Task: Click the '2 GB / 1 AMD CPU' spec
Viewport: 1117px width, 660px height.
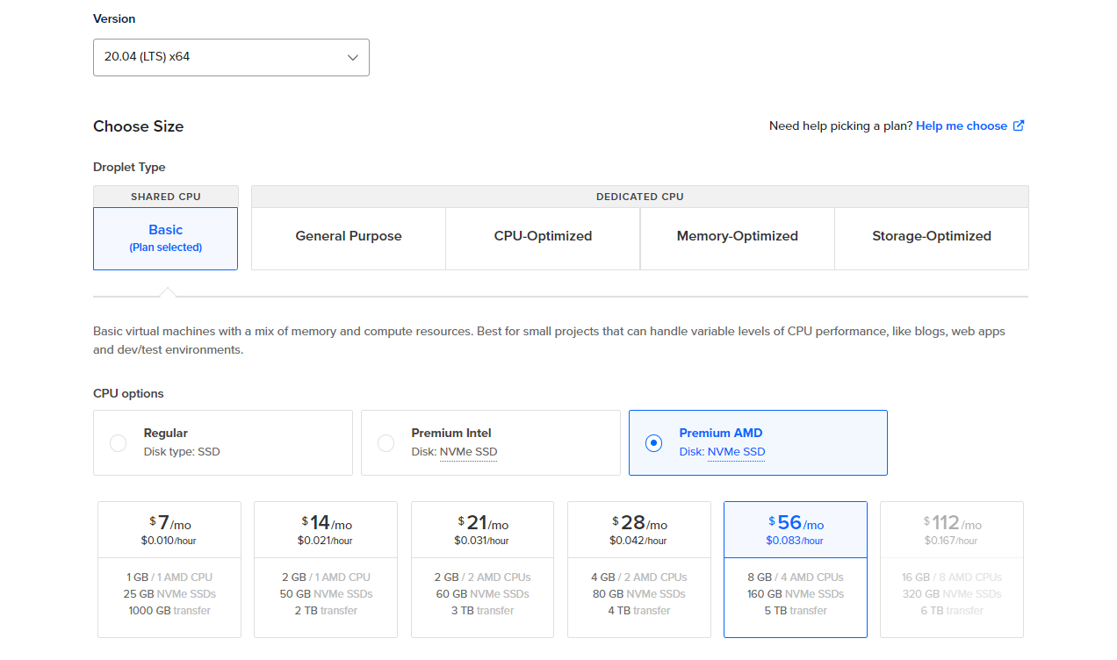Action: [x=326, y=577]
